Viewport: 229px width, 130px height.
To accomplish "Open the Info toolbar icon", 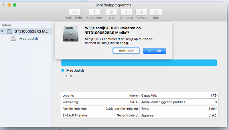I will click(x=156, y=12).
